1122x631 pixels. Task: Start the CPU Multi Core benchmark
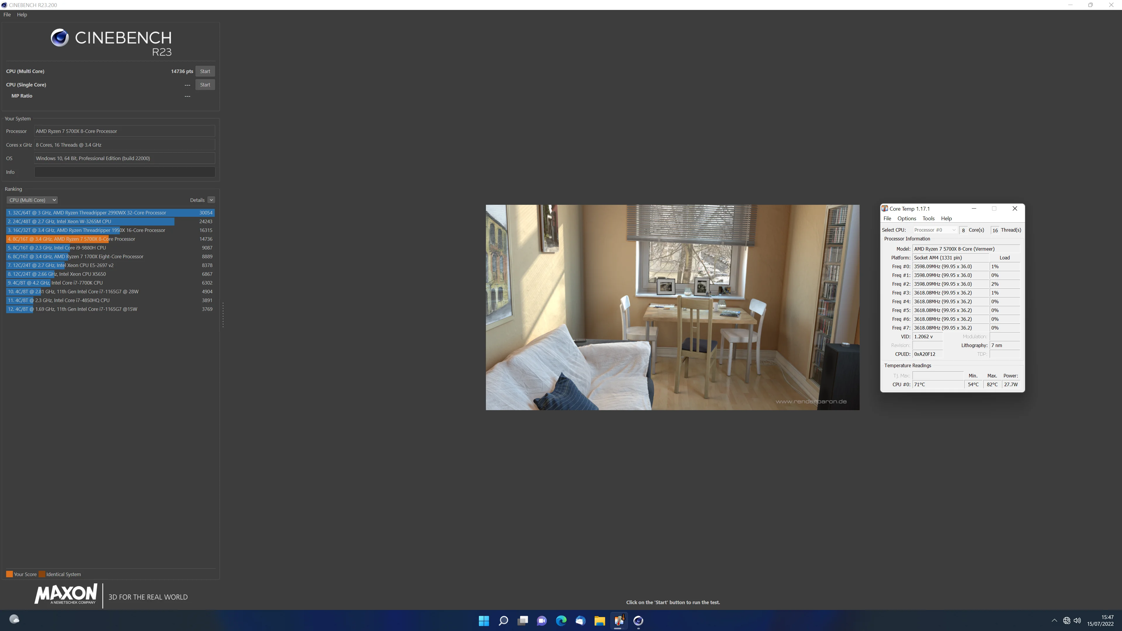pyautogui.click(x=205, y=71)
